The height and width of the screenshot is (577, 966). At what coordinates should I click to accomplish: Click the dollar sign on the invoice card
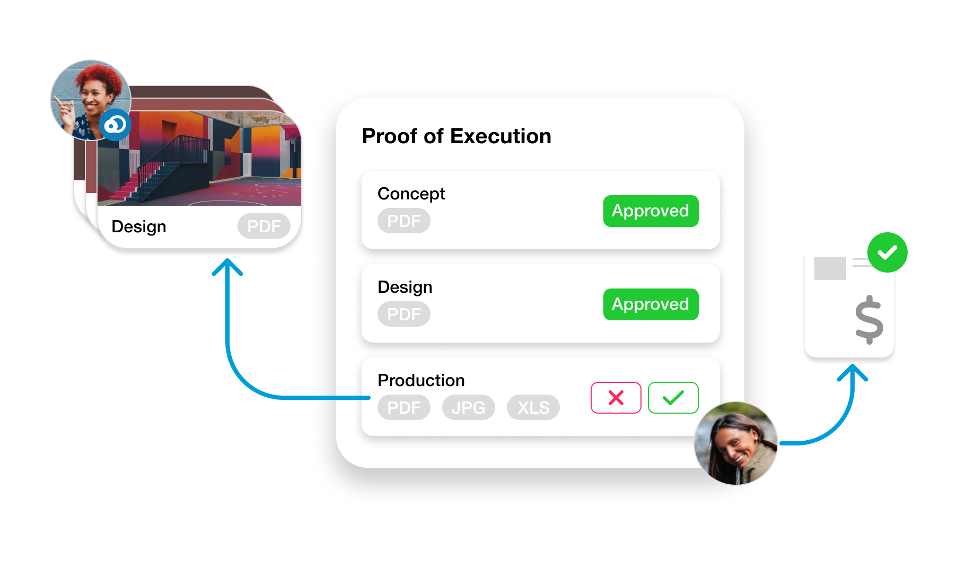869,320
